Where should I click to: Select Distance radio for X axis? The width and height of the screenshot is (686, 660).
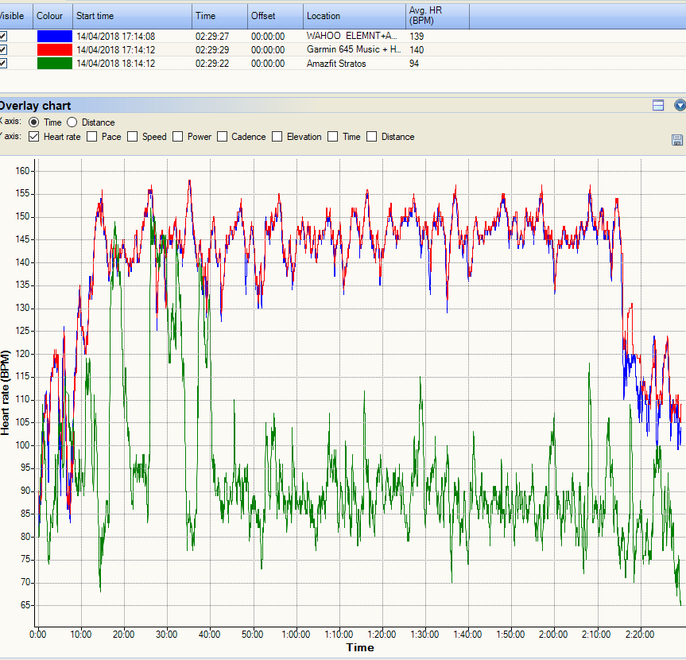pos(72,122)
